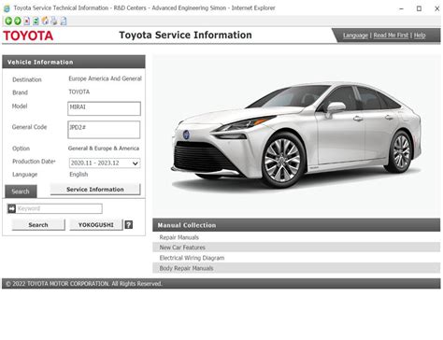
Task: Focus the General Code input field
Action: tap(104, 130)
